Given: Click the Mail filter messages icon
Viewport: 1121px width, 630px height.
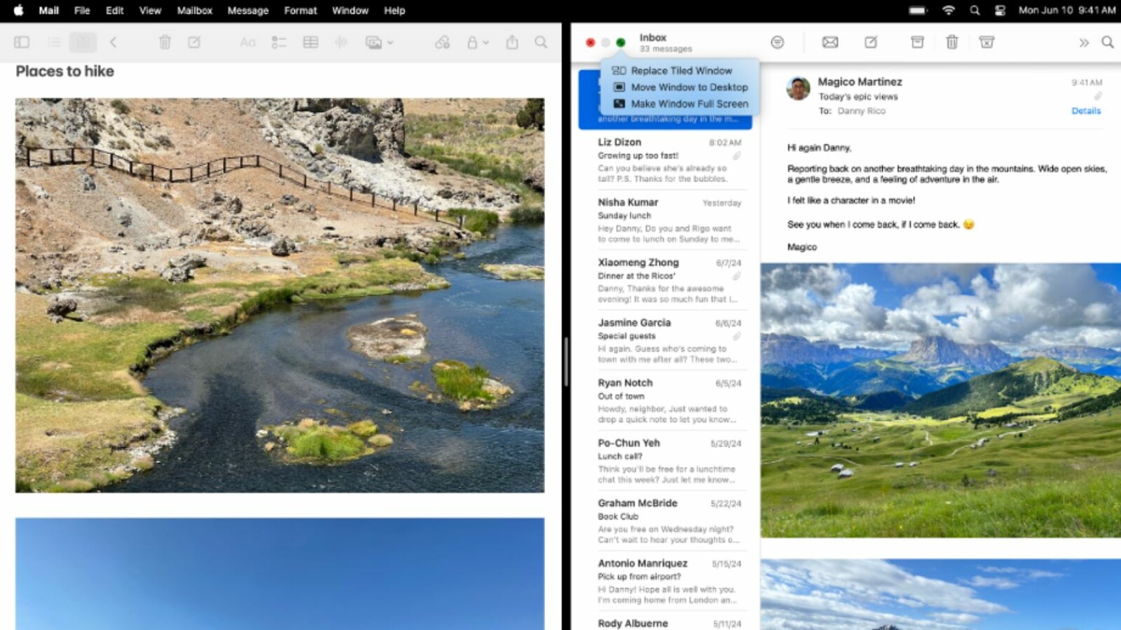Looking at the screenshot, I should (x=777, y=42).
